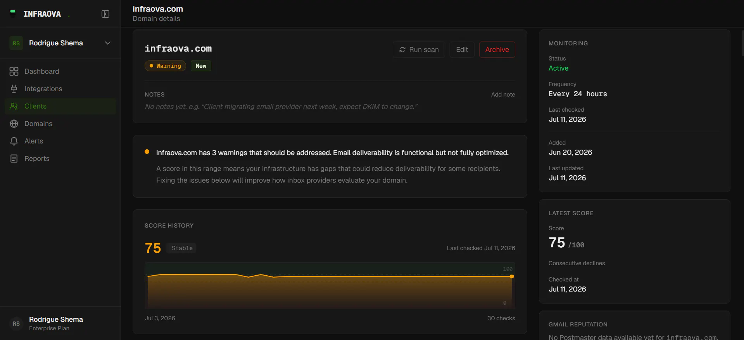
Task: Select Clients in the sidebar
Action: [60, 106]
